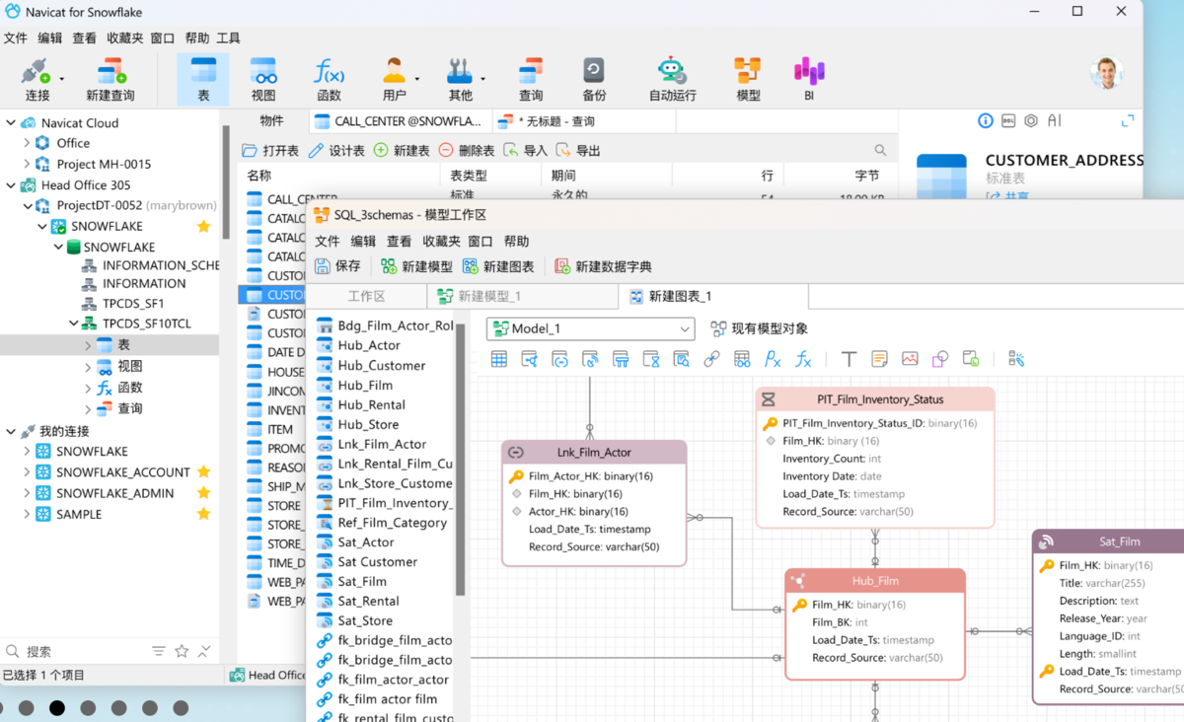The height and width of the screenshot is (722, 1184).
Task: Open 自动运行 automation robot icon
Action: 672,79
